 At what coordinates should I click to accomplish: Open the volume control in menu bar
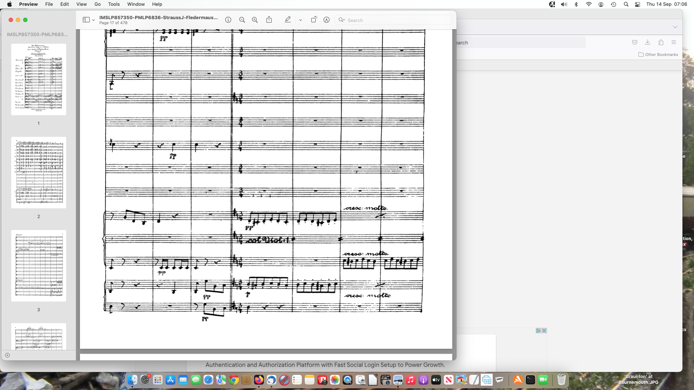point(564,4)
